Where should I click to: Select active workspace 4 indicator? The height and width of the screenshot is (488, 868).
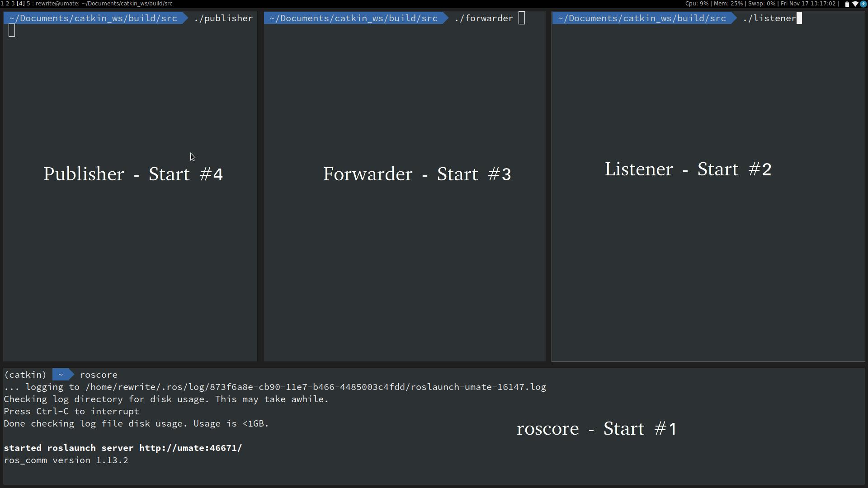pyautogui.click(x=21, y=4)
